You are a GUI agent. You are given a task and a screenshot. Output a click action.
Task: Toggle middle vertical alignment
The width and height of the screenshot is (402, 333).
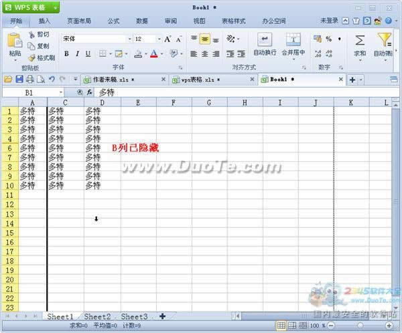coord(205,39)
